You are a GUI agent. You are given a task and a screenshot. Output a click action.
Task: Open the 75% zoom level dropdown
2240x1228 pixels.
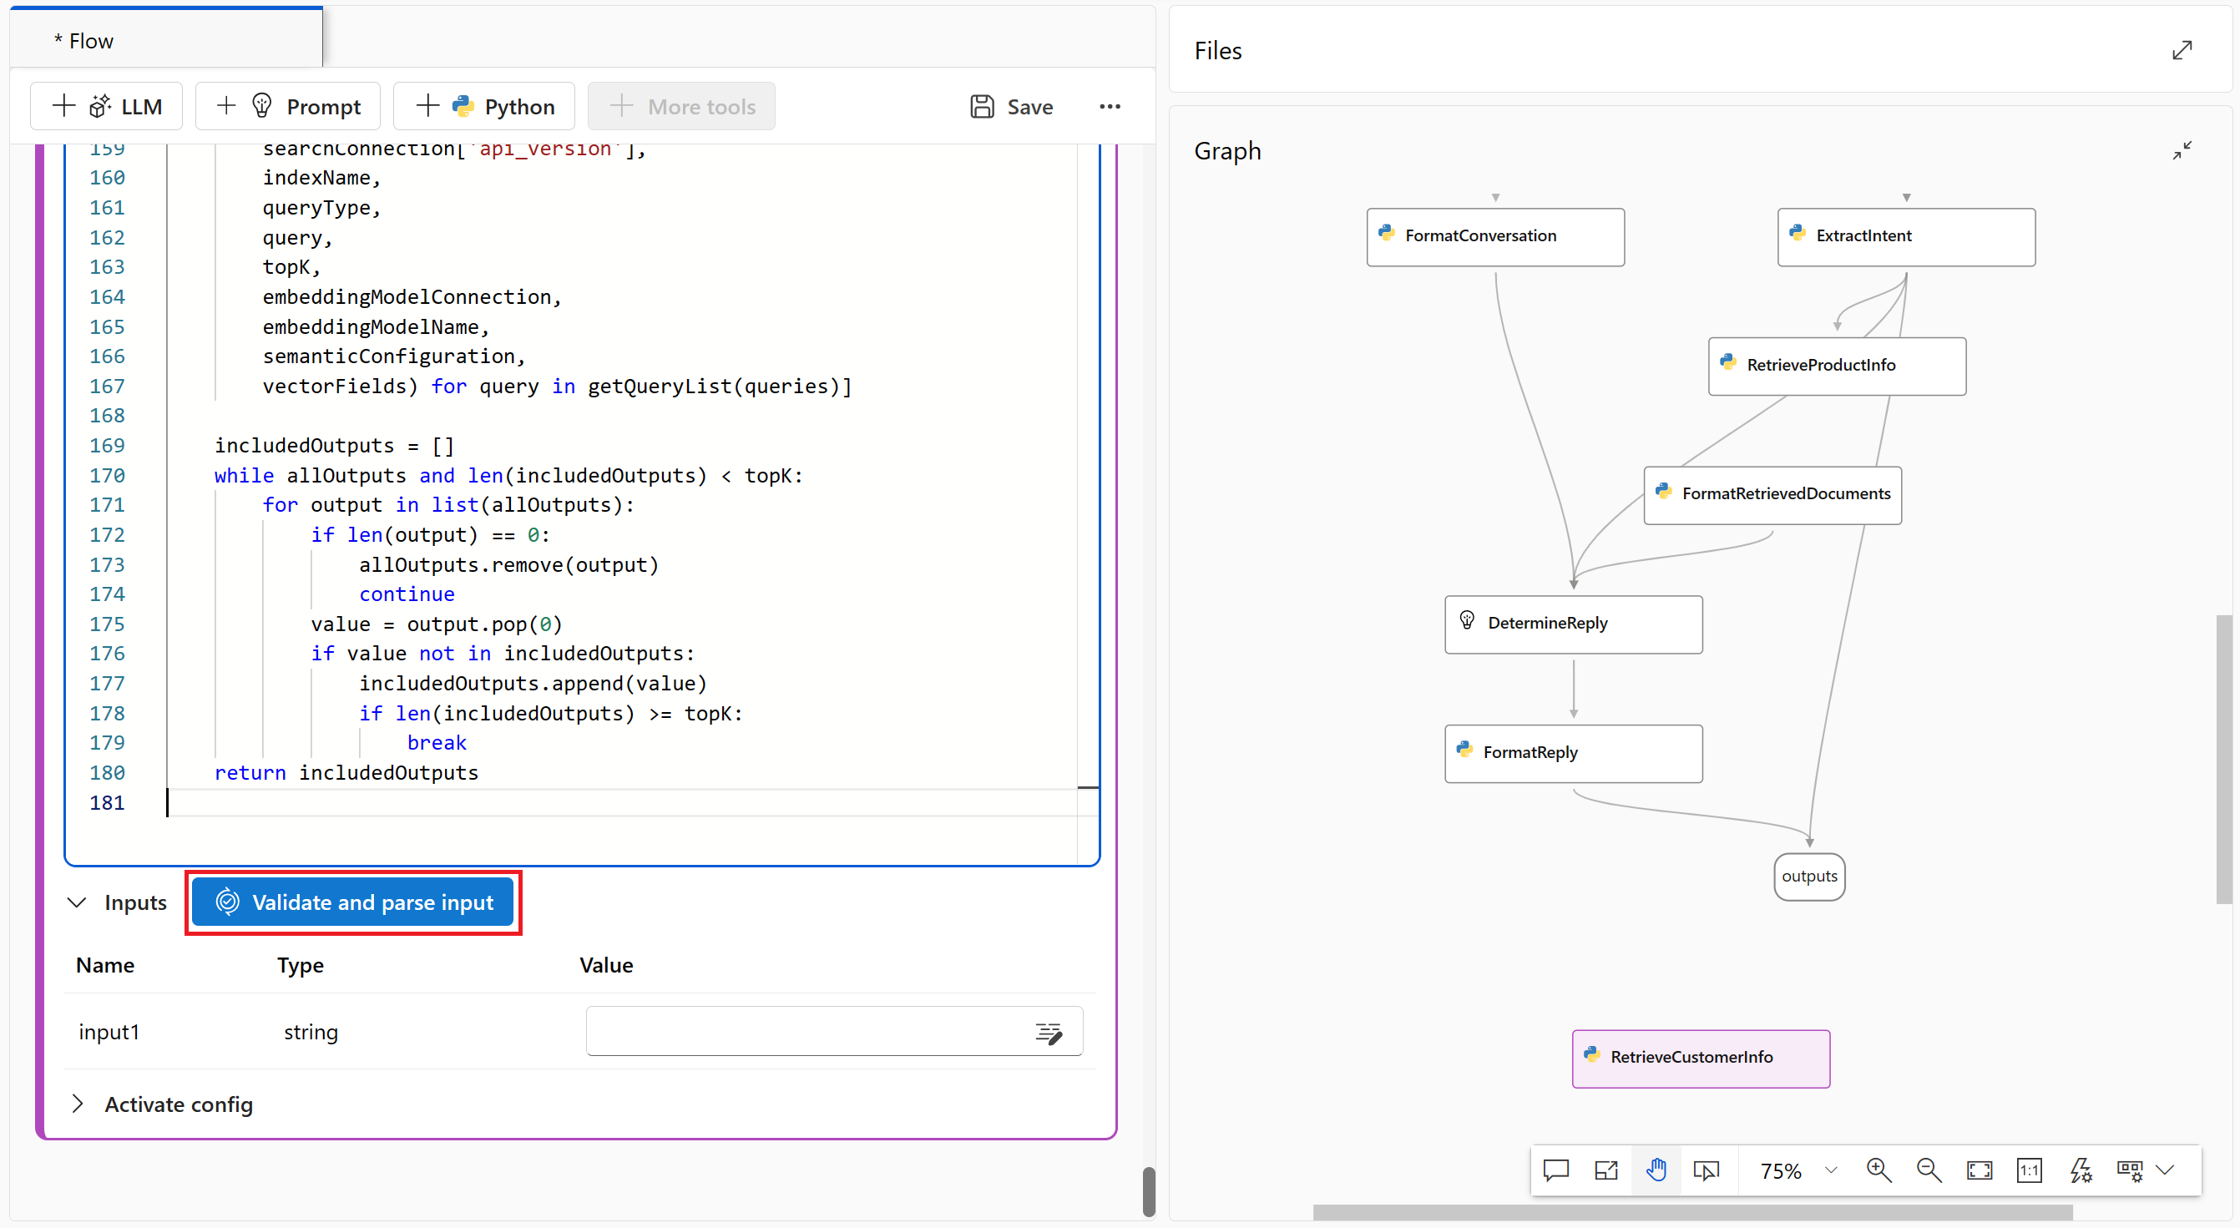click(x=1798, y=1170)
